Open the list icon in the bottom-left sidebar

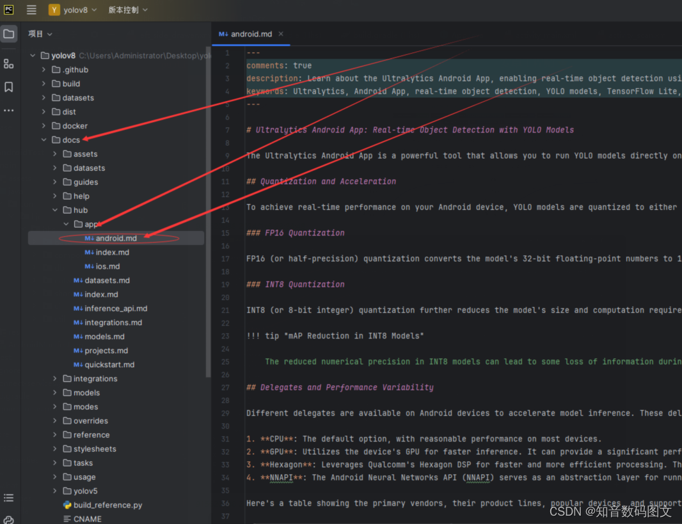9,498
